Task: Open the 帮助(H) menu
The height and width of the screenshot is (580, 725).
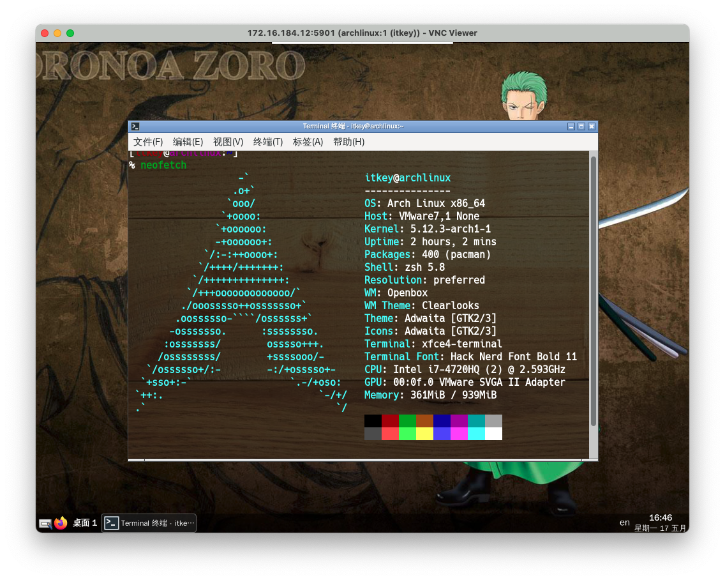Action: 348,142
